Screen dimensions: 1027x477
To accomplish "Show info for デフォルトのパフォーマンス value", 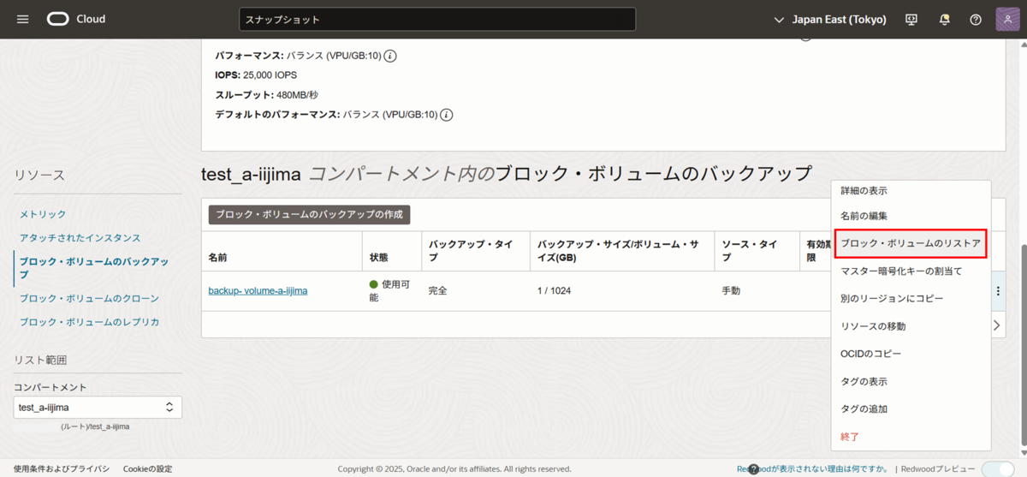I will pyautogui.click(x=447, y=115).
